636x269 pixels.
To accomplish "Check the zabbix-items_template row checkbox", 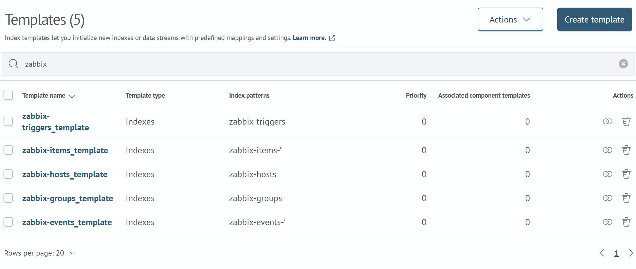I will tap(8, 150).
